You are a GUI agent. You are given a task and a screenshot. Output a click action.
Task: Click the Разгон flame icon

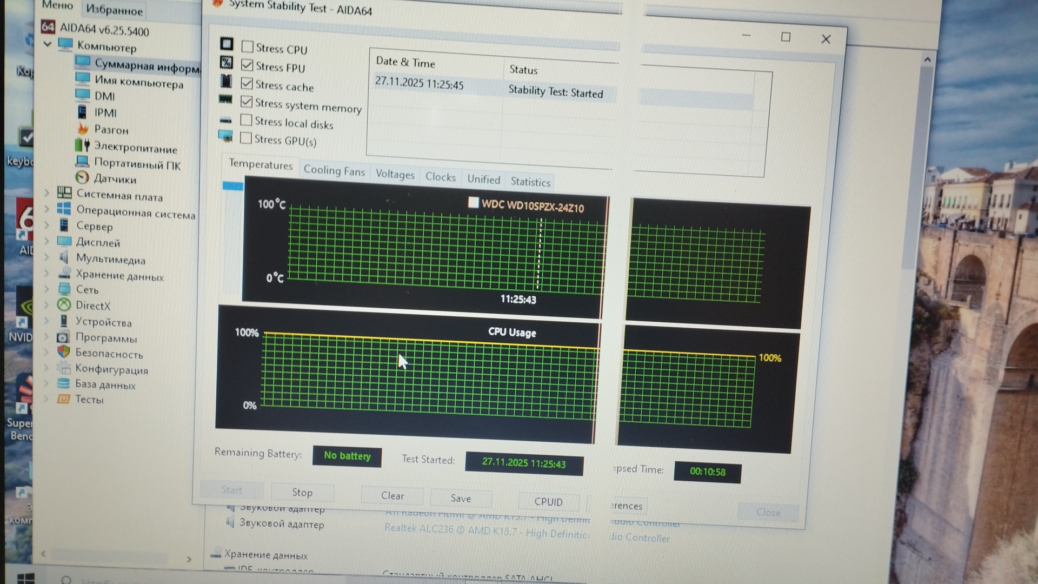click(83, 129)
